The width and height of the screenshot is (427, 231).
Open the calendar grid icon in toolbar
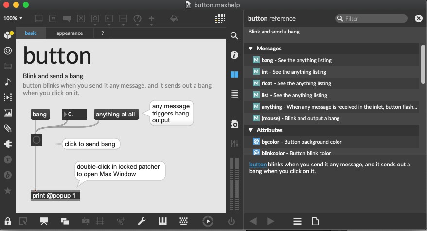coord(220,18)
